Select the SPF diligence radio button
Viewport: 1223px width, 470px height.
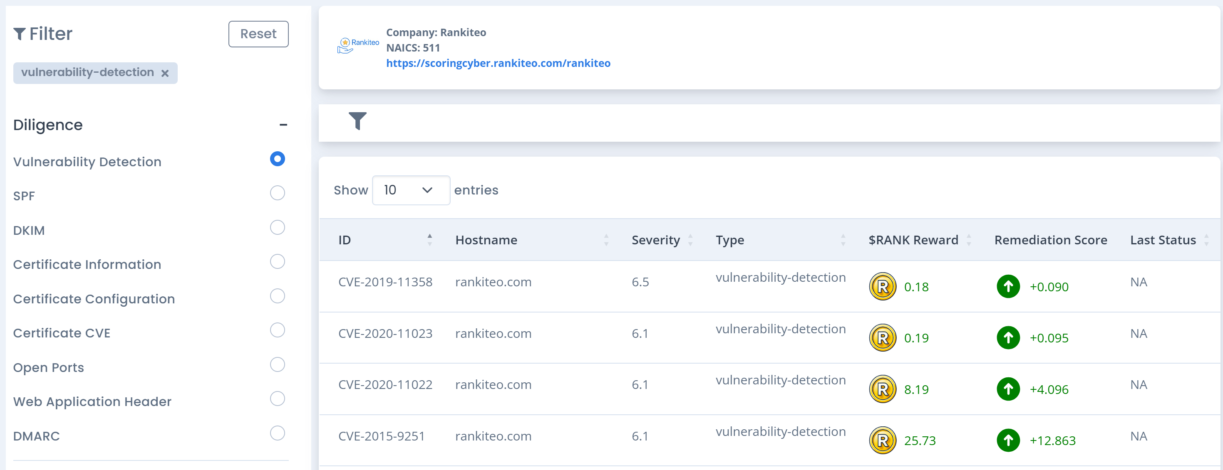(277, 193)
